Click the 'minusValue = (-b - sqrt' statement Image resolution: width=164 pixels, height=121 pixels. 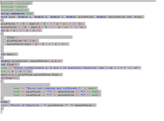click(x=43, y=27)
